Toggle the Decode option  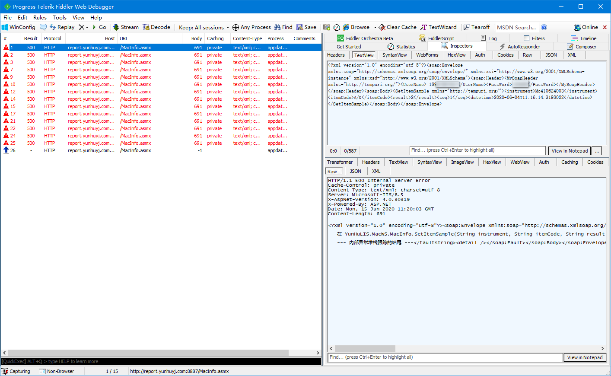pyautogui.click(x=156, y=27)
